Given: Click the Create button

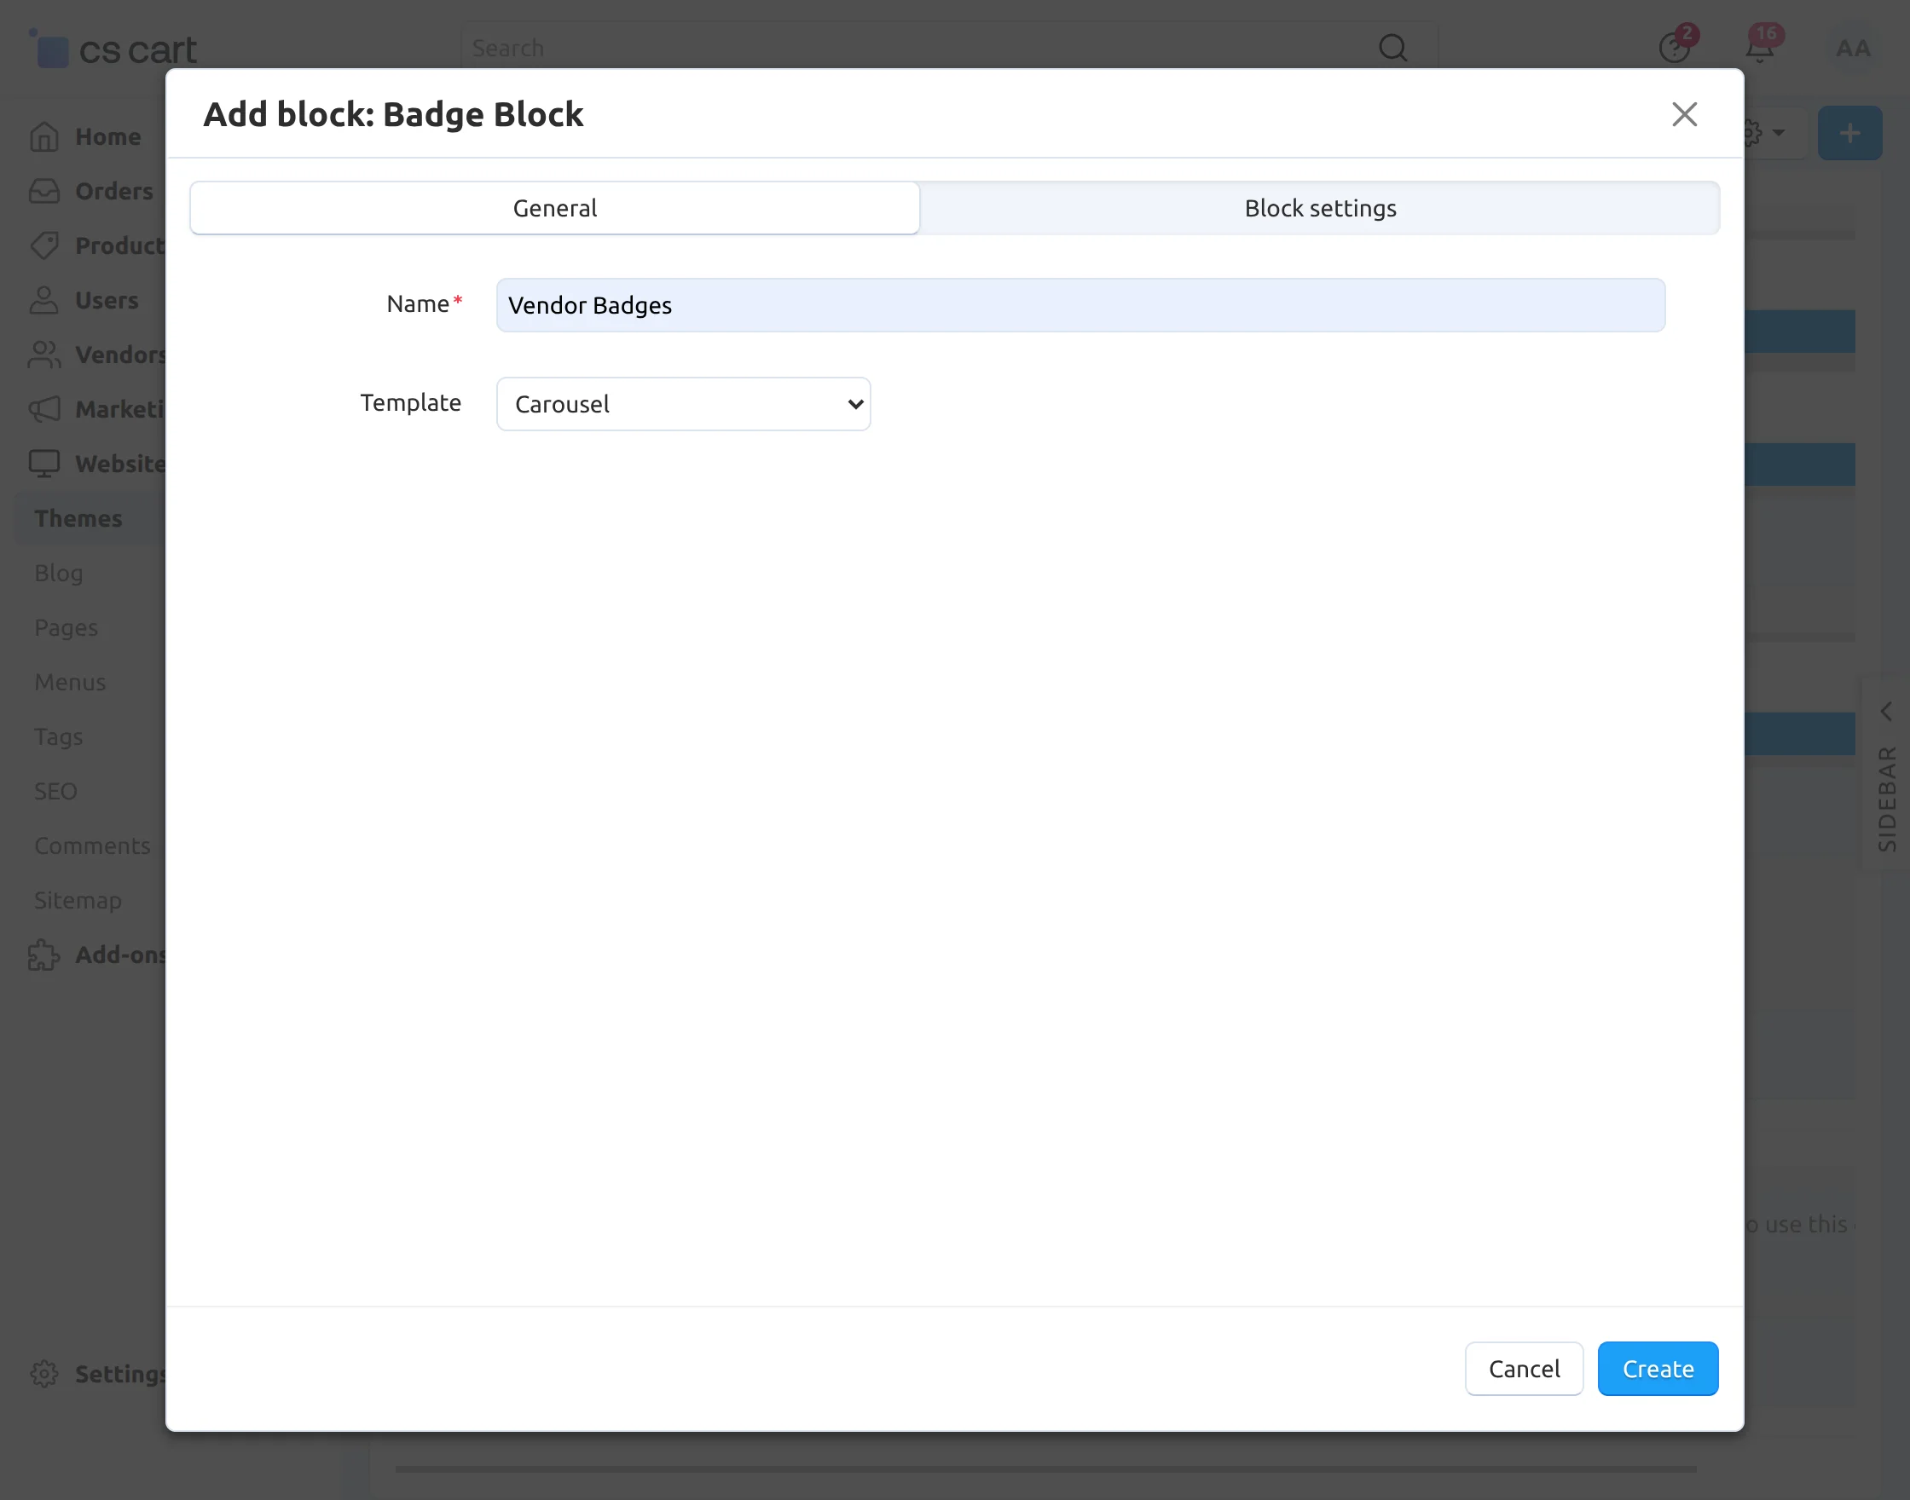Looking at the screenshot, I should [x=1657, y=1368].
